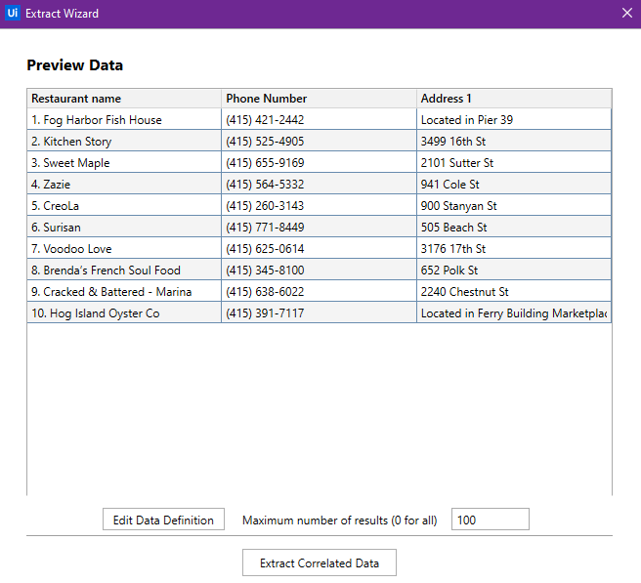
Task: Select cell 5. CreoLa
Action: [x=124, y=205]
